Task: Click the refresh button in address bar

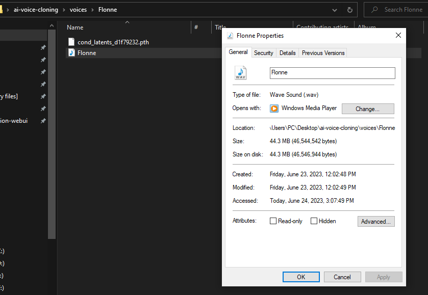Action: (x=349, y=10)
